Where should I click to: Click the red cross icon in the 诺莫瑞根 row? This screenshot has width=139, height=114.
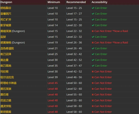point(93,43)
